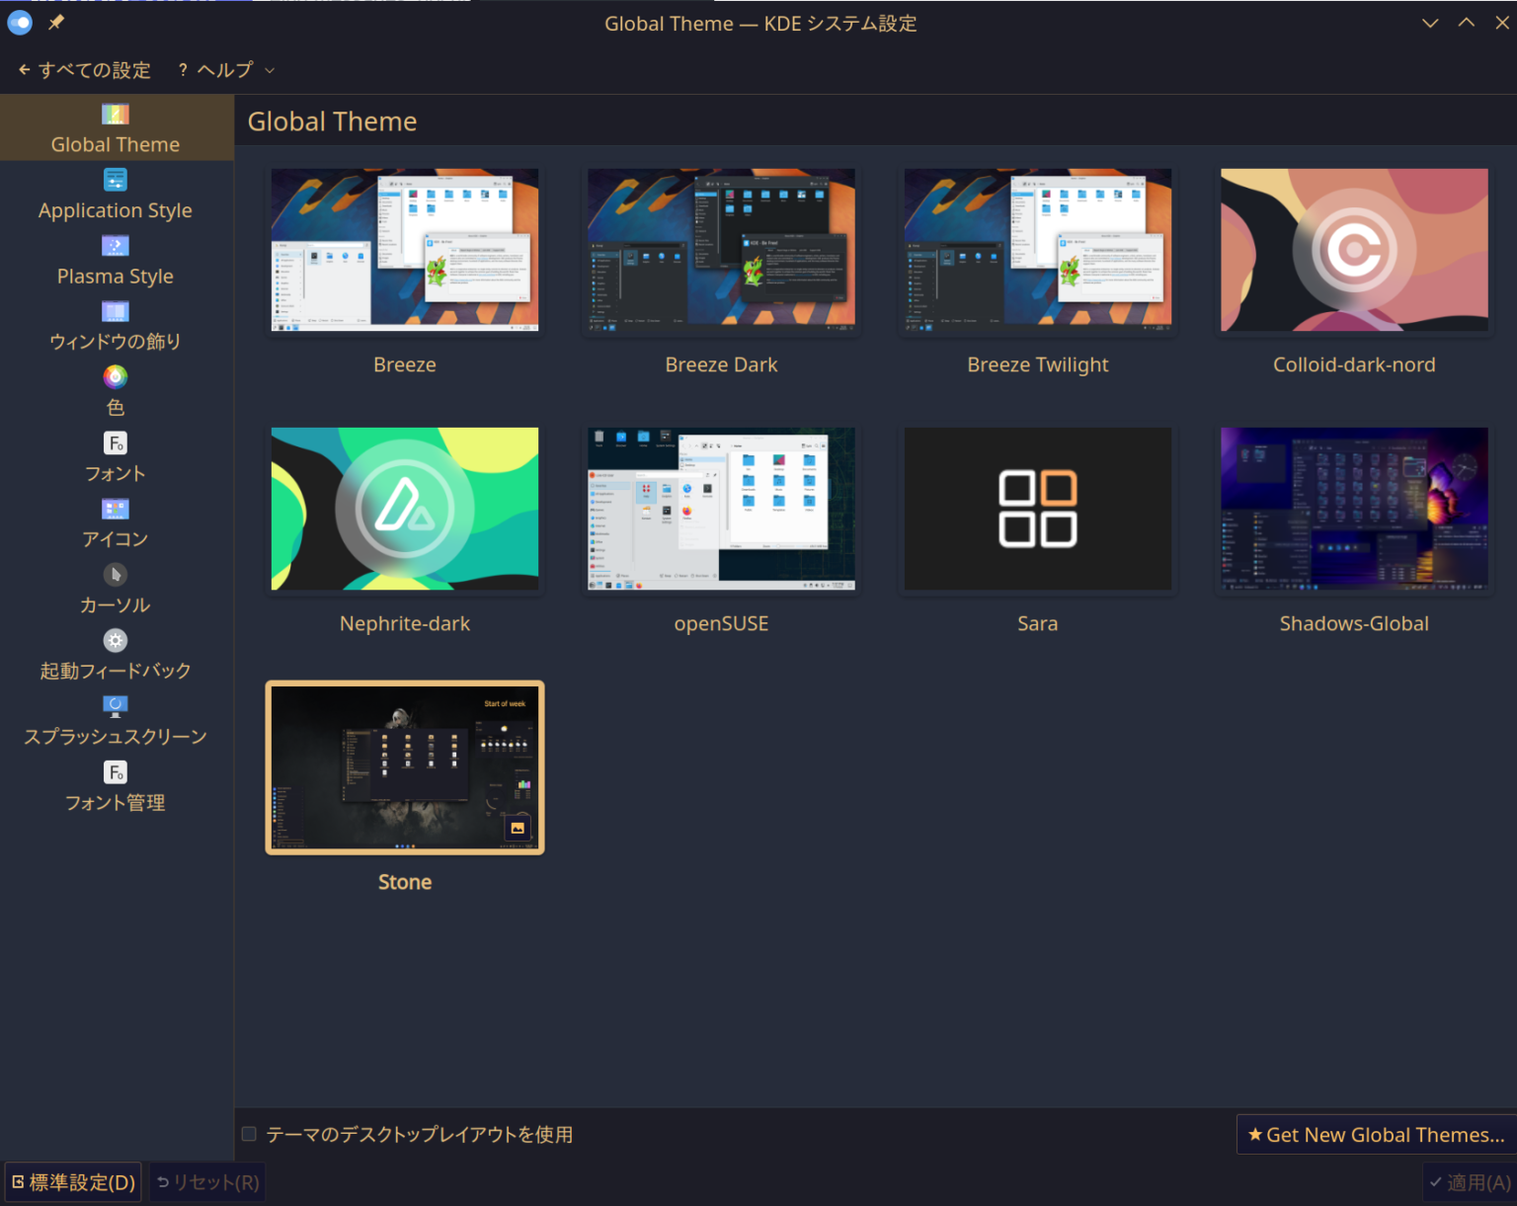Collapse the window using the chevron-down control
This screenshot has width=1517, height=1206.
pos(1429,22)
